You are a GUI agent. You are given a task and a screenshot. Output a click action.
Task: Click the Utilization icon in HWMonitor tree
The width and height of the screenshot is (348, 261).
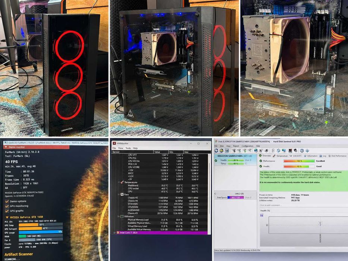[122, 216]
